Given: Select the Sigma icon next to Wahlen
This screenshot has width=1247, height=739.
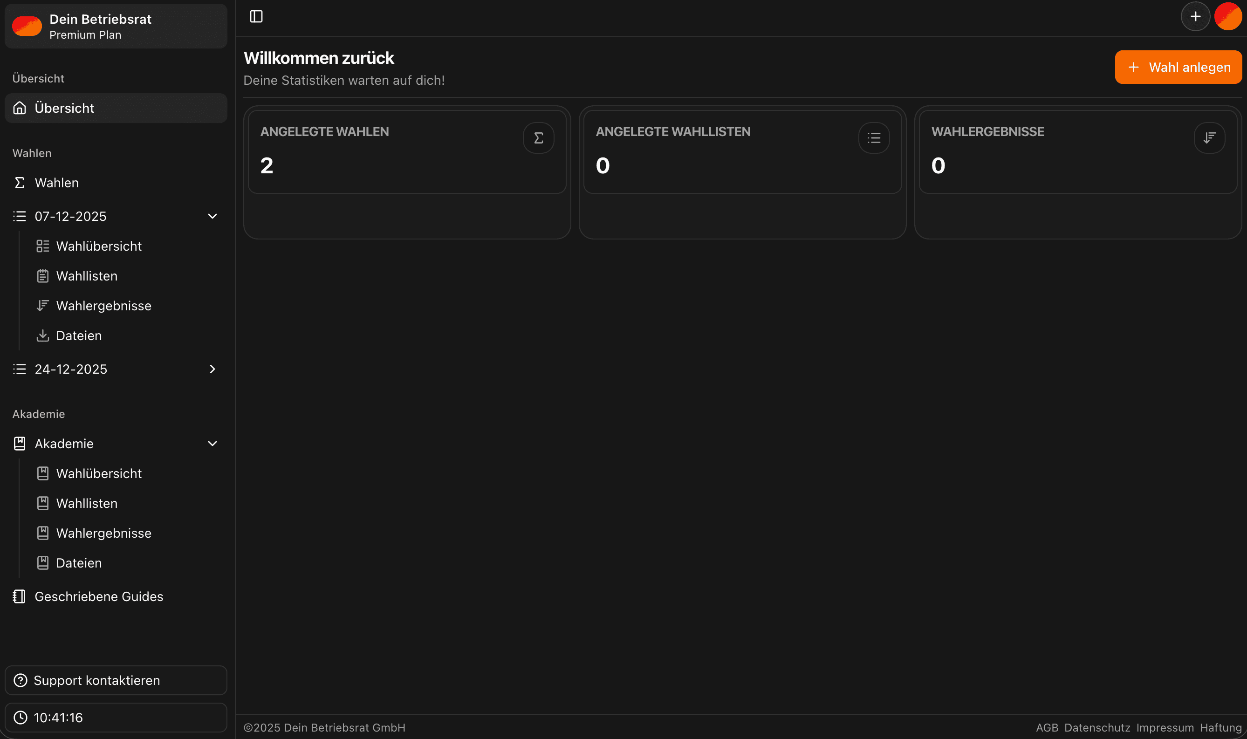Looking at the screenshot, I should click(20, 182).
